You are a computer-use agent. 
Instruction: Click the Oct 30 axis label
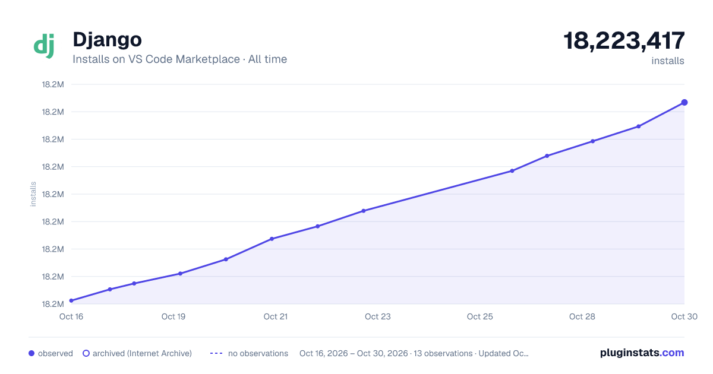coord(683,316)
